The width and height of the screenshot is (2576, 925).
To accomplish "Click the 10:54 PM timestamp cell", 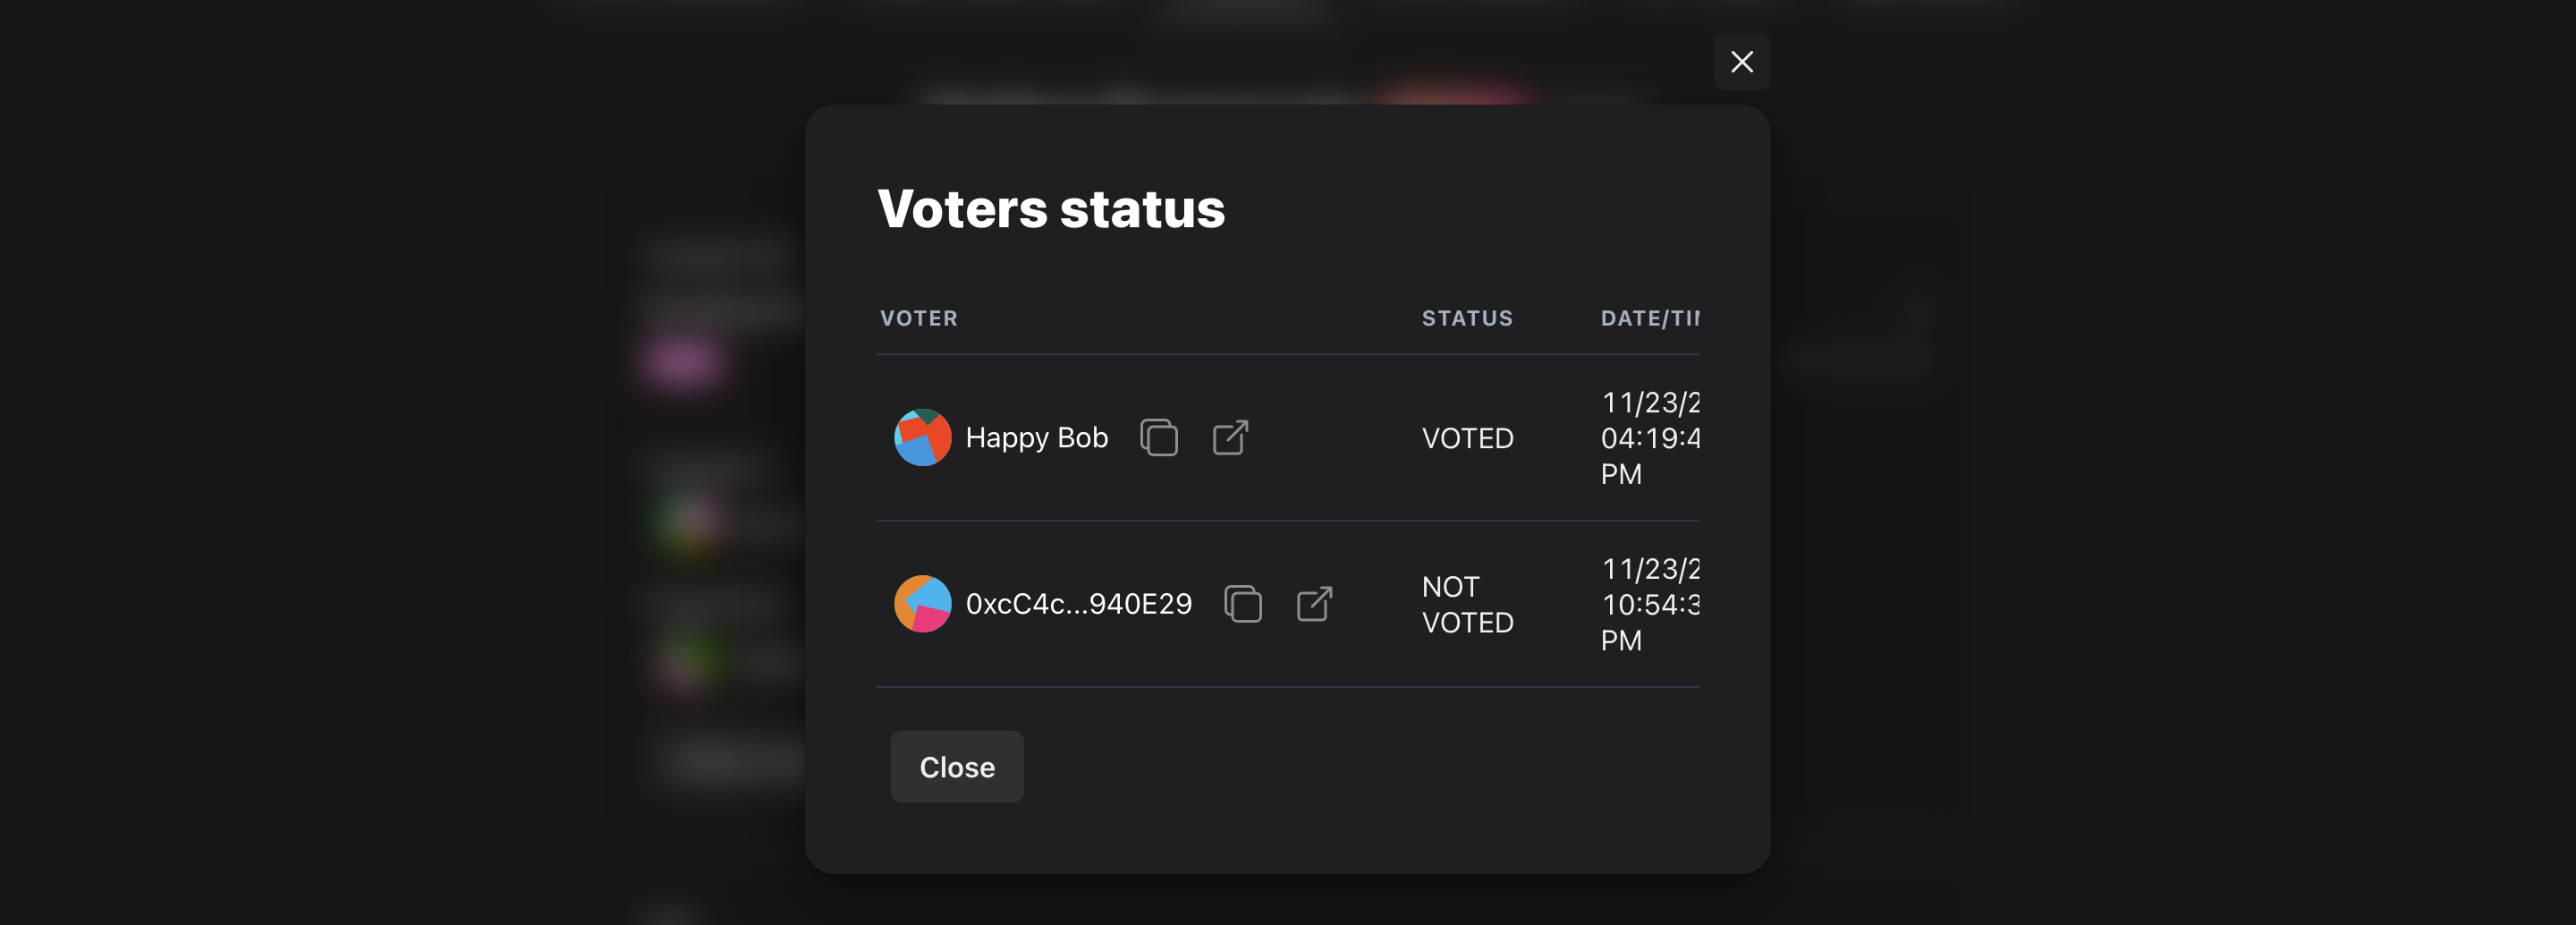I will point(1649,604).
